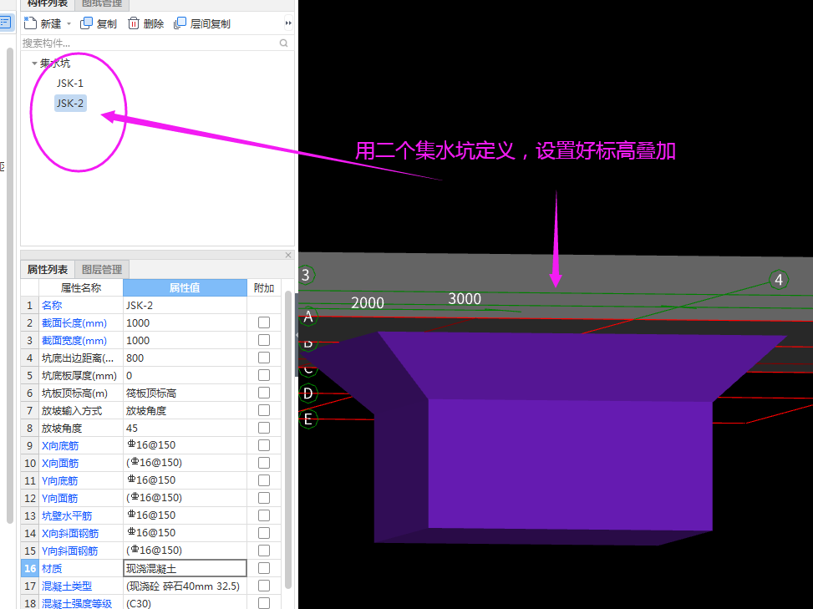Click the 放坡角度 value 45
The height and width of the screenshot is (609, 813).
pyautogui.click(x=185, y=428)
